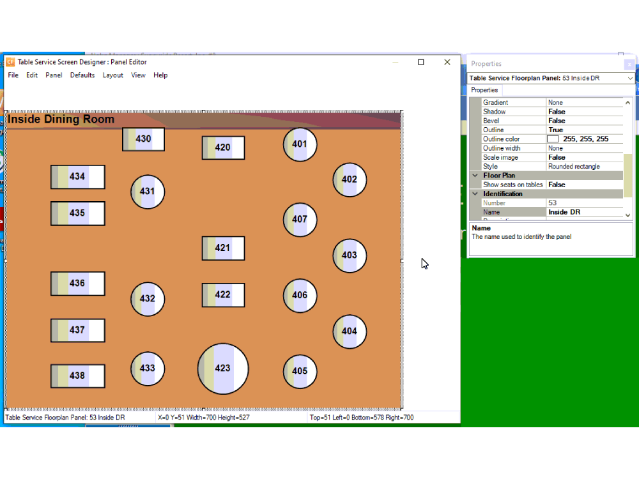The image size is (639, 479).
Task: Open the Panel menu
Action: 54,75
